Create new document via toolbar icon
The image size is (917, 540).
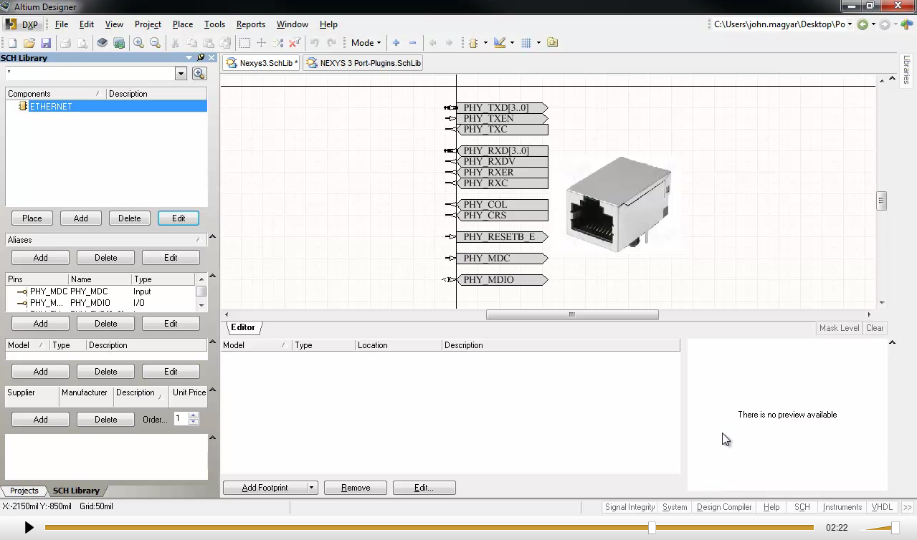tap(12, 43)
